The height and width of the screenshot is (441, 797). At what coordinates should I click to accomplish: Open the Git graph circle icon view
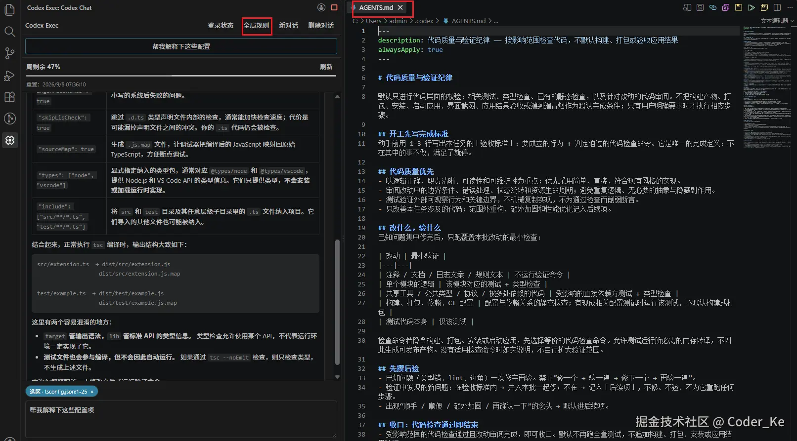(9, 119)
